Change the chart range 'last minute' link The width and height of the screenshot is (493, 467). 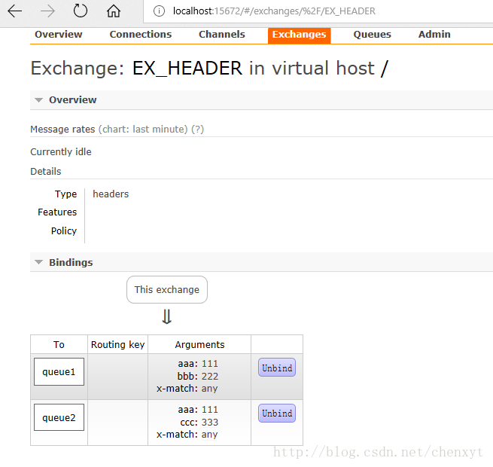tap(143, 130)
